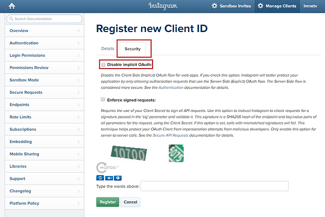Viewport: 325px width, 217px height.
Task: Click the green Register button
Action: point(107,202)
